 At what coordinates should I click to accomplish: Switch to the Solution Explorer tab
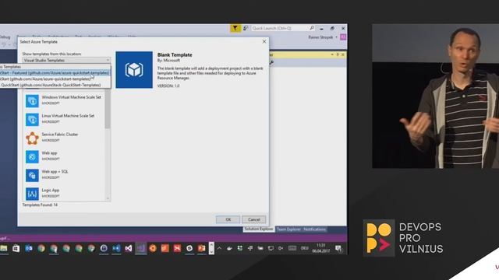(258, 229)
